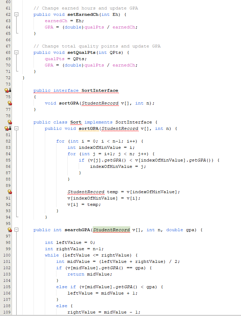Click line number 61 in the gutter

click(x=8, y=8)
